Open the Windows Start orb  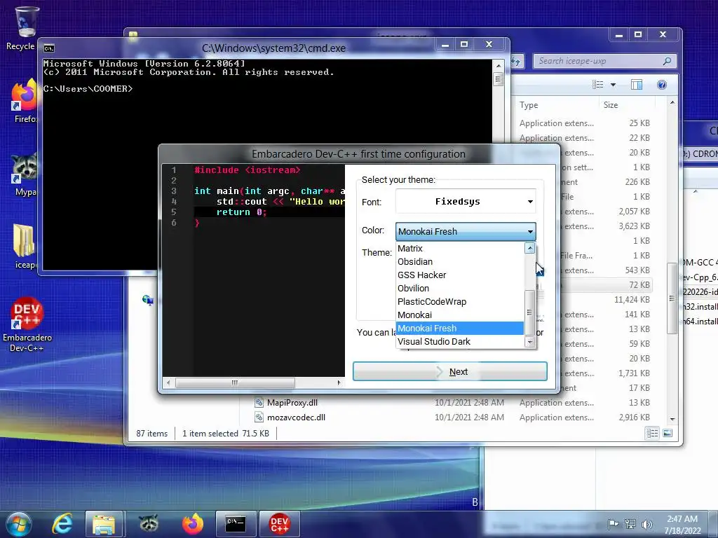click(19, 524)
